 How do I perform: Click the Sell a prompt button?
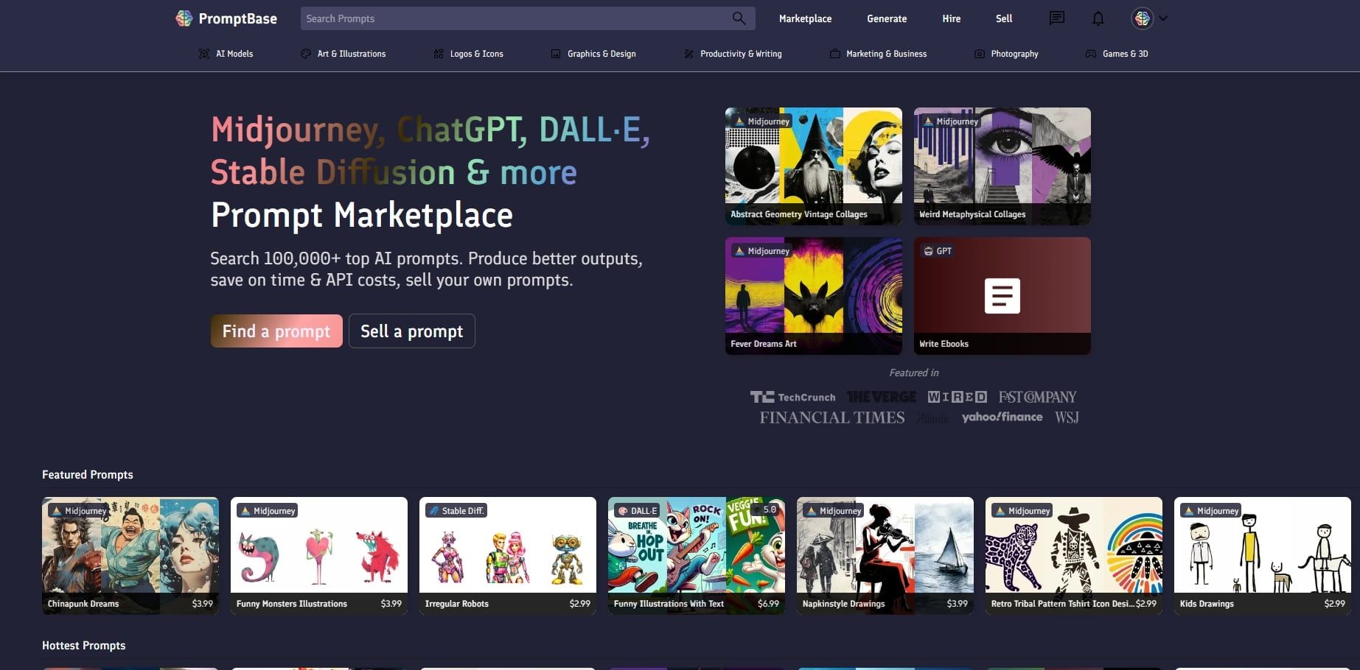click(x=411, y=331)
